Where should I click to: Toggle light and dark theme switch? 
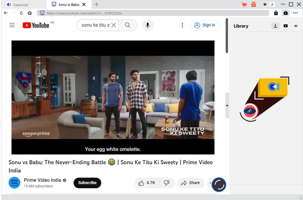(268, 4)
